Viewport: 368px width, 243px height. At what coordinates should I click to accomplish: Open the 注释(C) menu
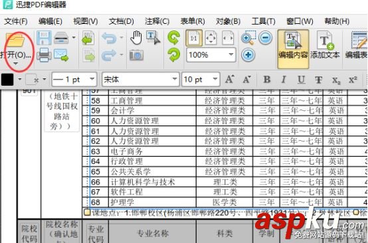click(x=157, y=22)
